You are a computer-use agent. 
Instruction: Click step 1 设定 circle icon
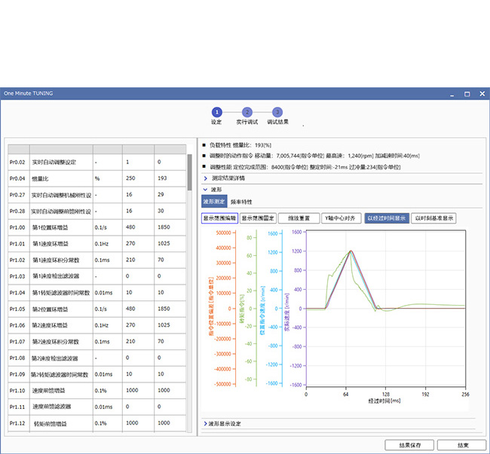click(x=216, y=111)
